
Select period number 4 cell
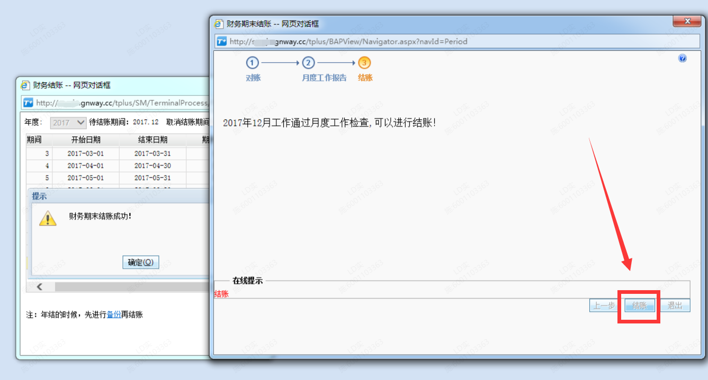(x=40, y=165)
